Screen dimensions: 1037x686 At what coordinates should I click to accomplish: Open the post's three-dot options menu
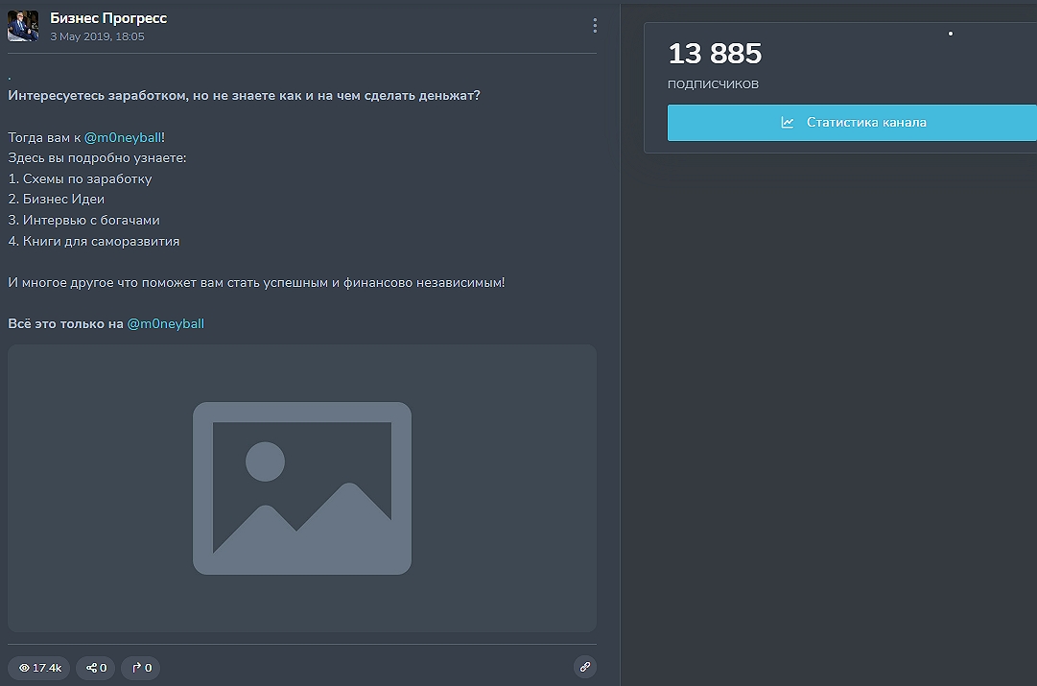595,26
